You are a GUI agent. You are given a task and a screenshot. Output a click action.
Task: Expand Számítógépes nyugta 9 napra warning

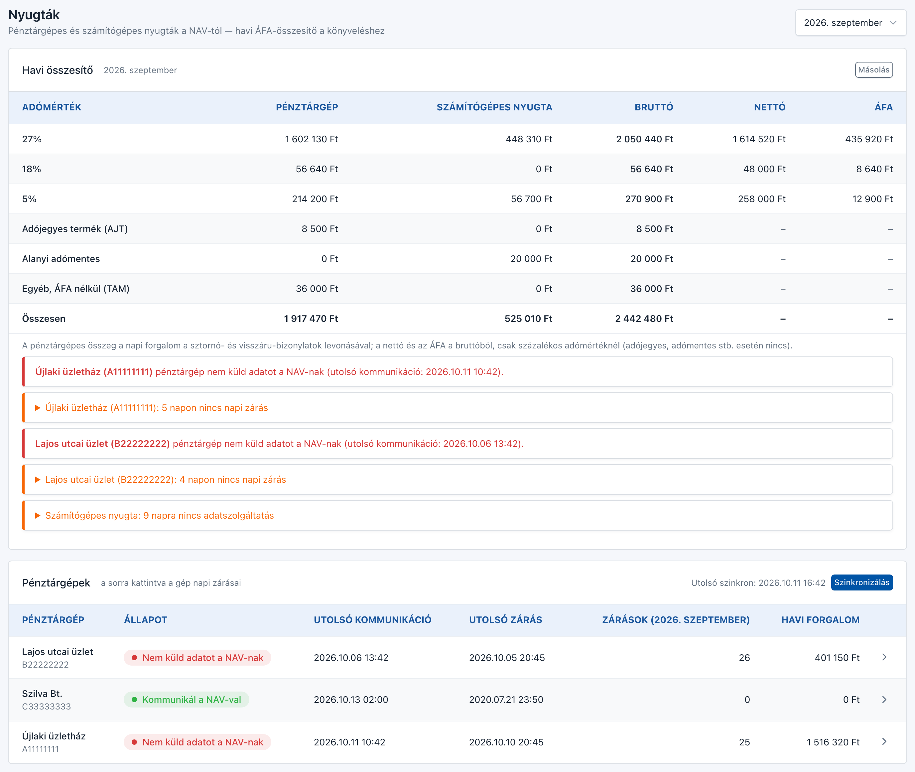tap(457, 516)
